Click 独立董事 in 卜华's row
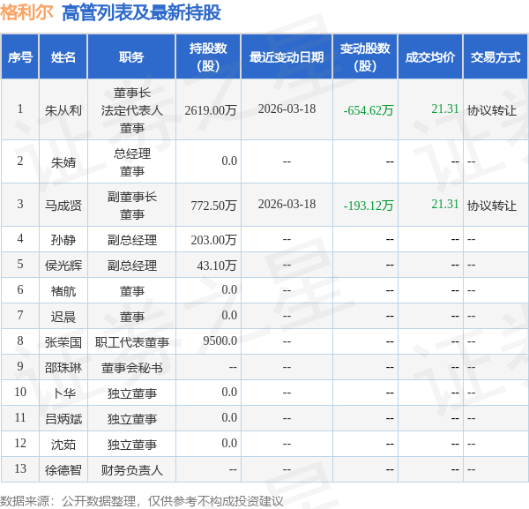The height and width of the screenshot is (509, 529). click(132, 393)
